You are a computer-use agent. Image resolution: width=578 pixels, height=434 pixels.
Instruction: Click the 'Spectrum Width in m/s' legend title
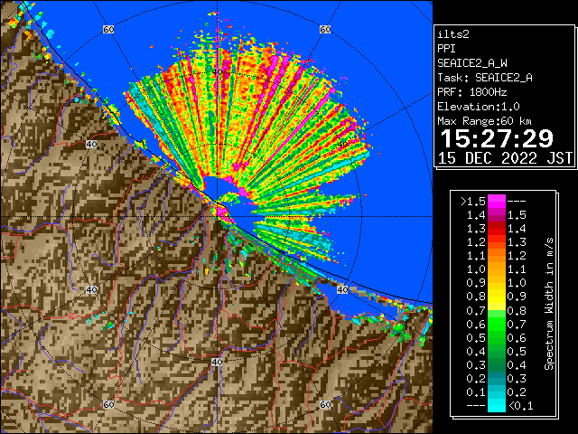pos(549,304)
